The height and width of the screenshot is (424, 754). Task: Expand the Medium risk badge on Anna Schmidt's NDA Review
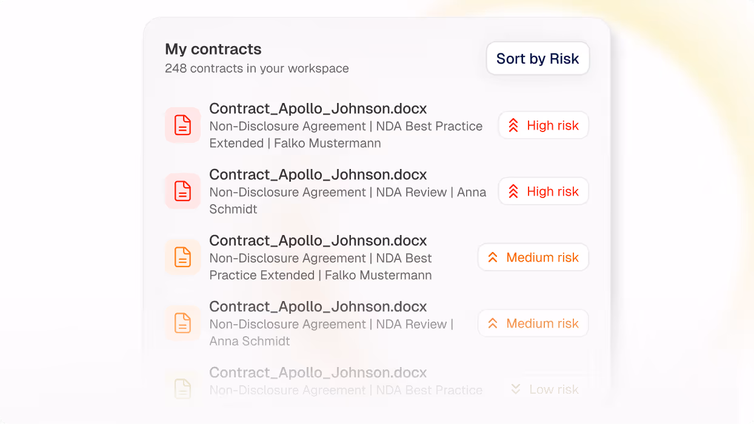pyautogui.click(x=533, y=323)
